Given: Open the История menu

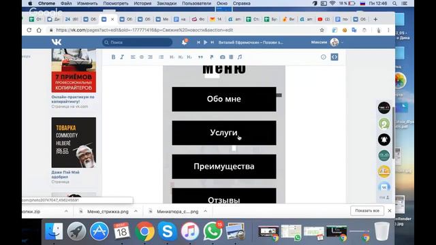Looking at the screenshot, I should tap(142, 3).
